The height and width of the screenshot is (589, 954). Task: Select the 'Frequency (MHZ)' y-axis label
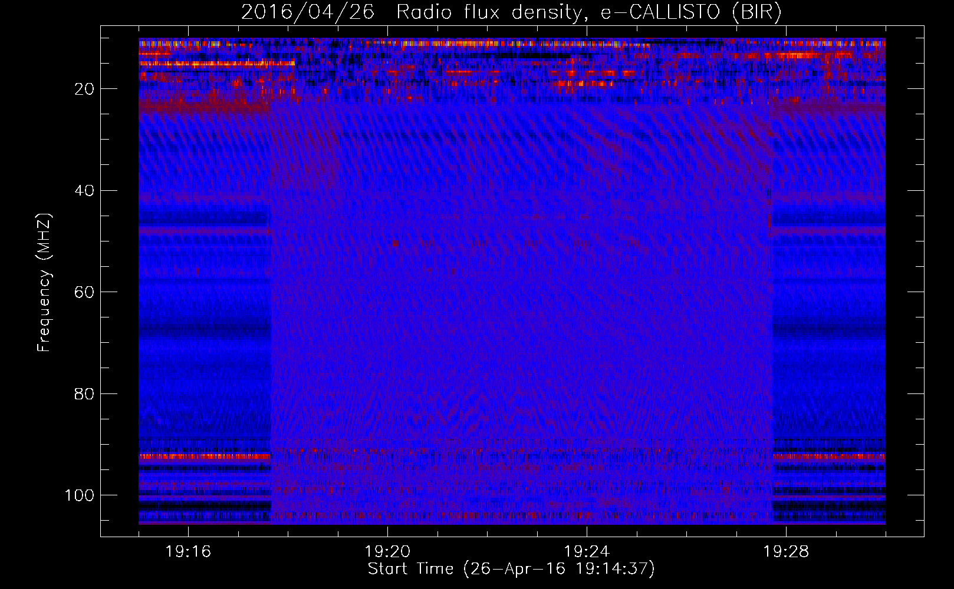point(44,283)
